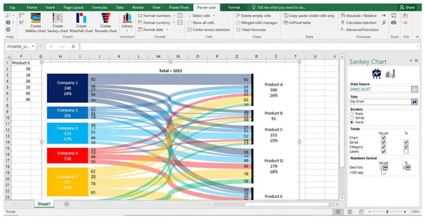Open Format date dropdown arrow
This screenshot has width=424, height=218.
pos(167,30)
